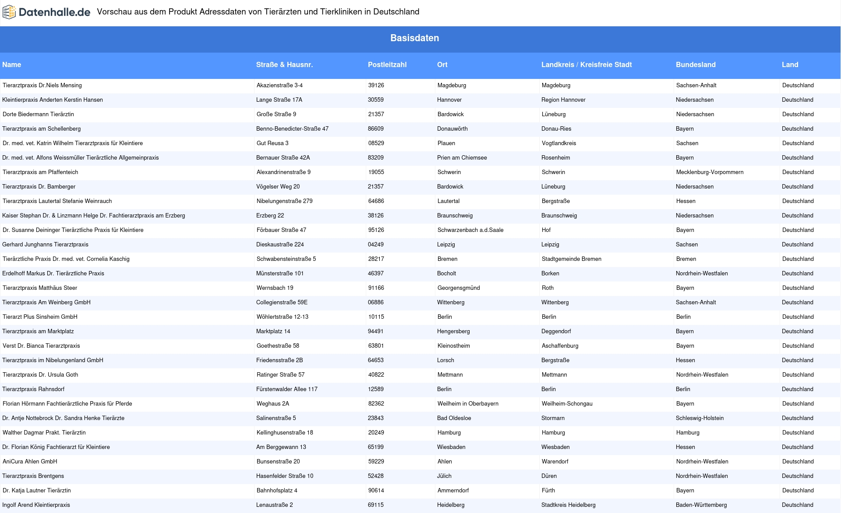The height and width of the screenshot is (513, 841).
Task: Click address Nibelungenstraße 279
Action: pos(285,201)
